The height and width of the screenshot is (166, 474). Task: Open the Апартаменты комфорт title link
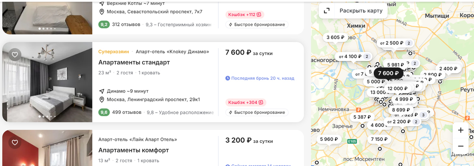(134, 150)
